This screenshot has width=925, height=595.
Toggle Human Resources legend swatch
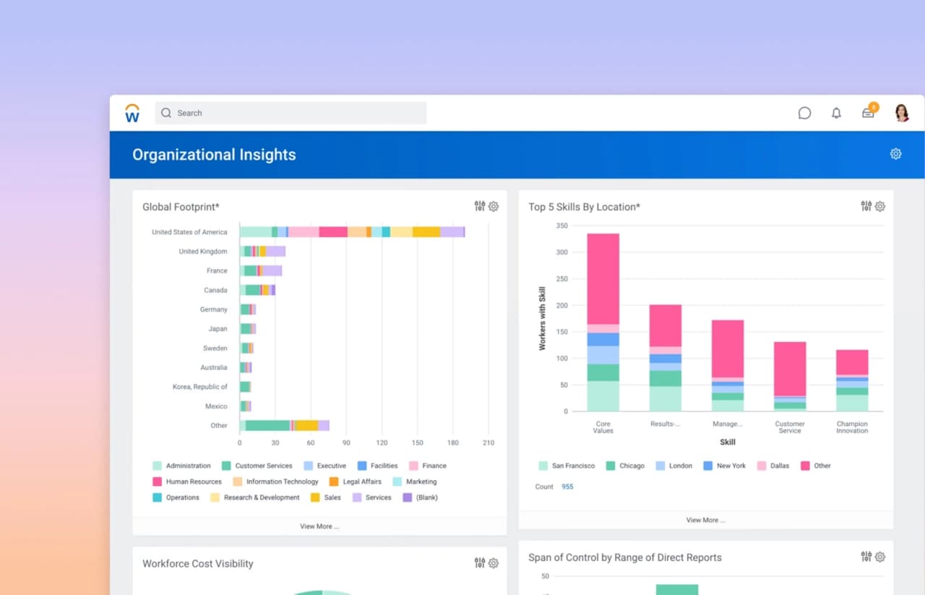[x=157, y=481]
